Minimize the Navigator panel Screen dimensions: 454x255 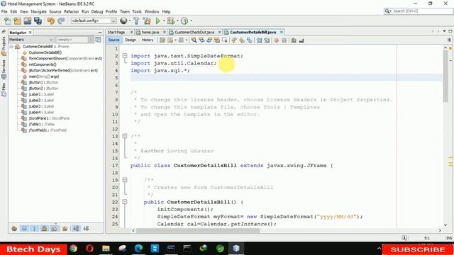pyautogui.click(x=100, y=33)
